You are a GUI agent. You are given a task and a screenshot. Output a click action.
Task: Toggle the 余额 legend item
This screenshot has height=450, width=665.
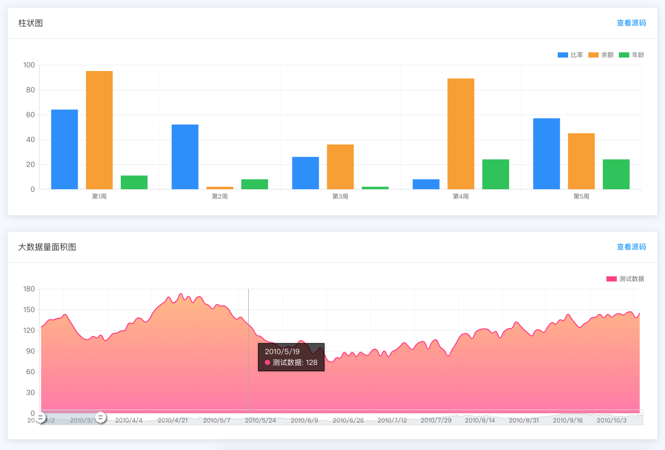(601, 55)
